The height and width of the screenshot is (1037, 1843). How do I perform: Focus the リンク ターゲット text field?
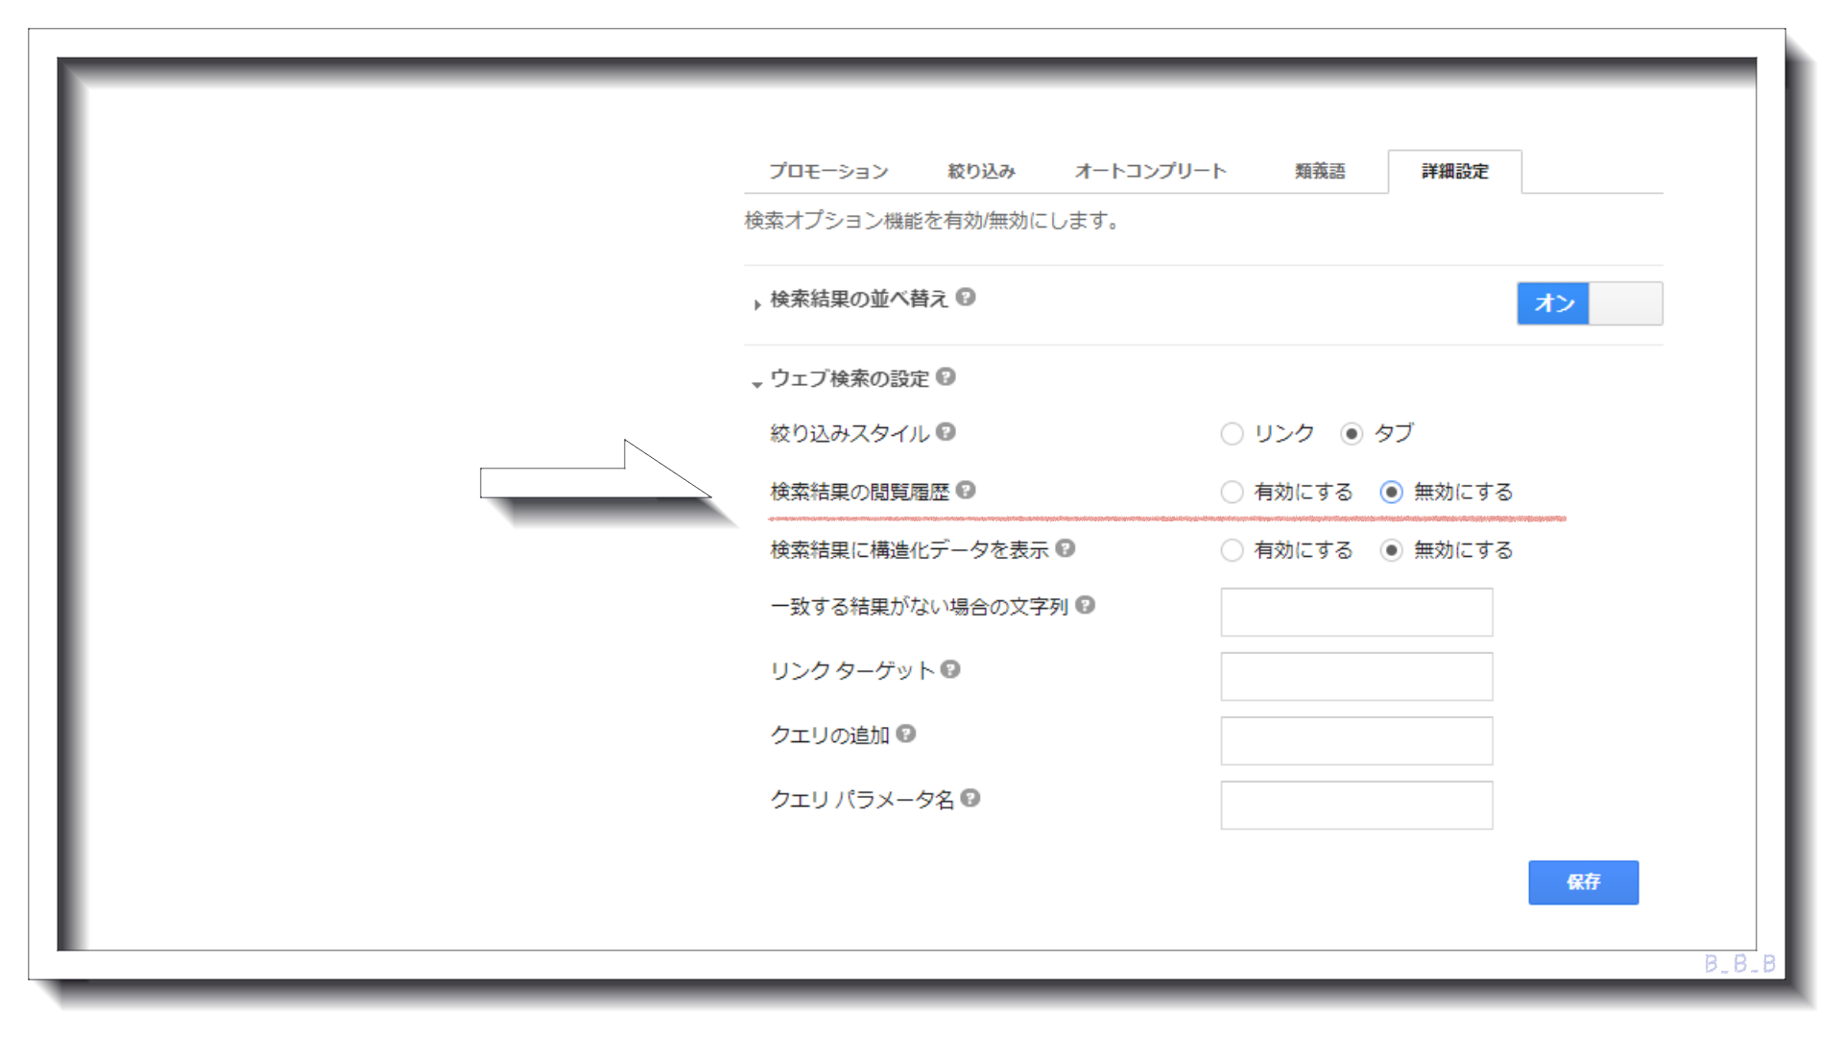(x=1356, y=677)
